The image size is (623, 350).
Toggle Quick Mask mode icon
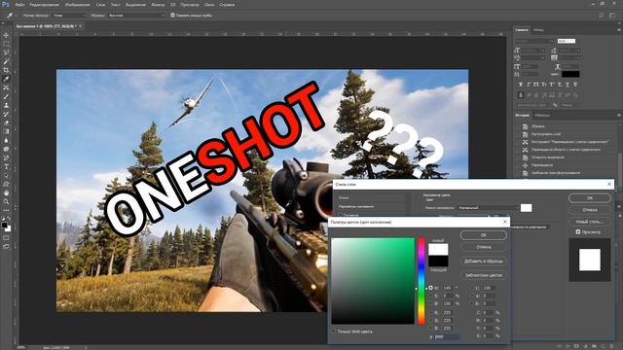(6, 237)
